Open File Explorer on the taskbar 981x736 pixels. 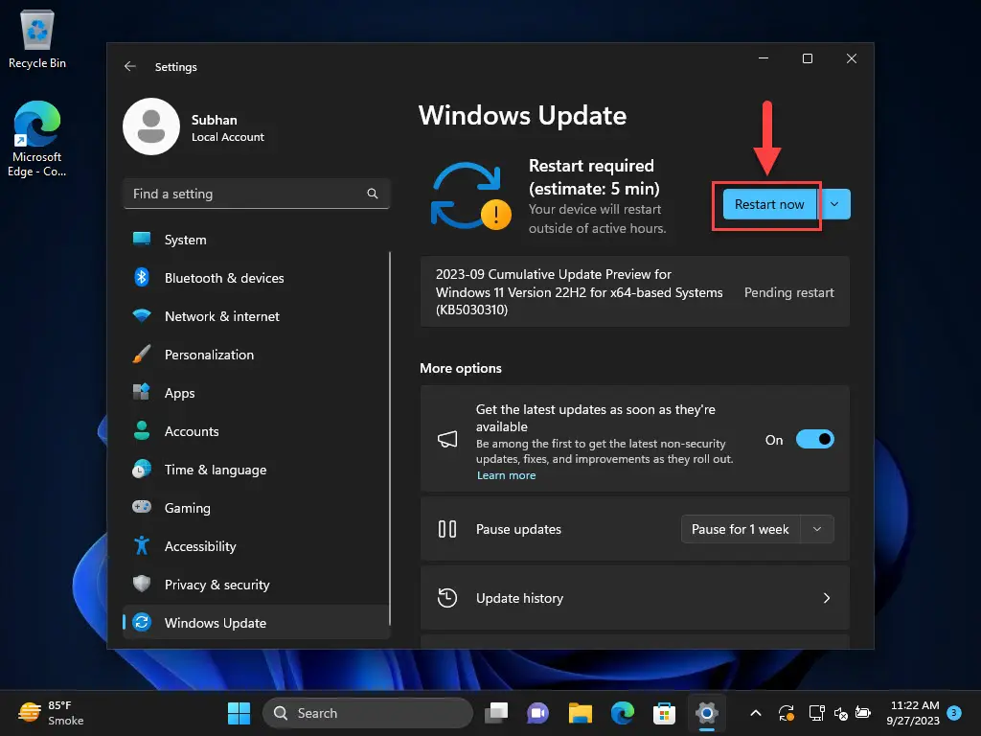580,713
